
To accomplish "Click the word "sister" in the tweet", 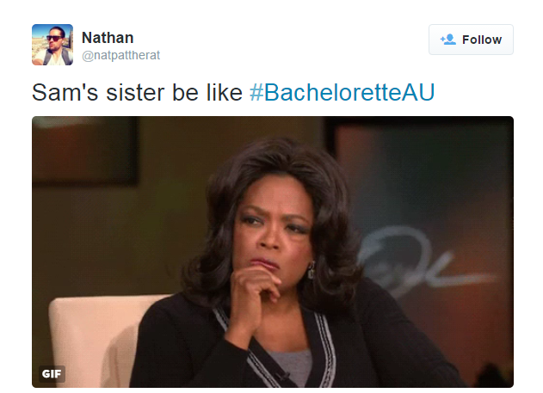I will pyautogui.click(x=135, y=93).
